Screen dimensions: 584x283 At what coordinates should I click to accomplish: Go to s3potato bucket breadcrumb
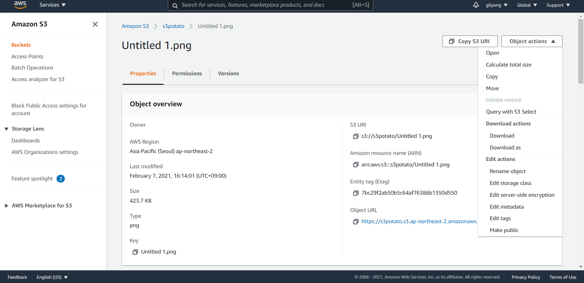[173, 26]
